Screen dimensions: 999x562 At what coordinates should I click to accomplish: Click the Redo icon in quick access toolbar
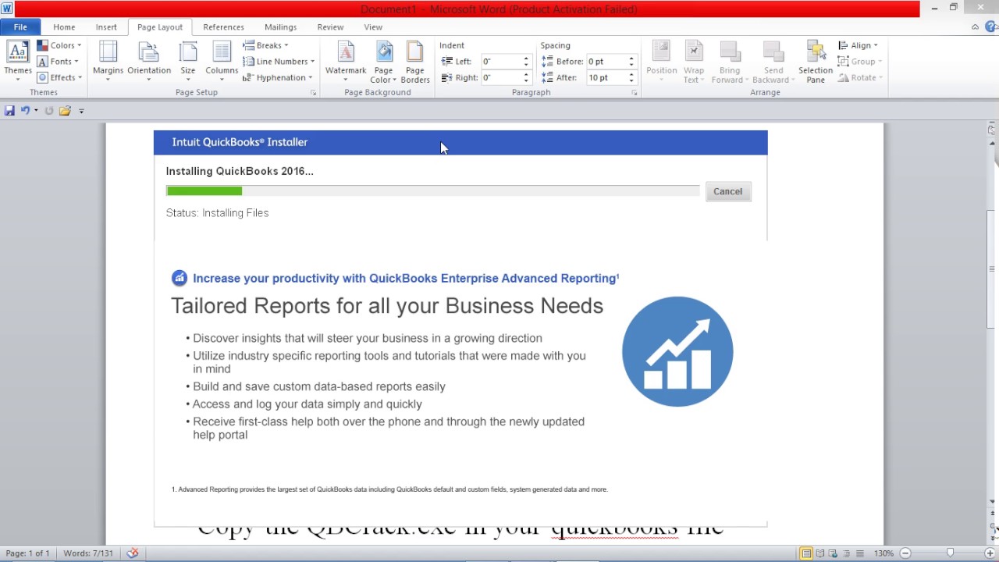pos(48,111)
